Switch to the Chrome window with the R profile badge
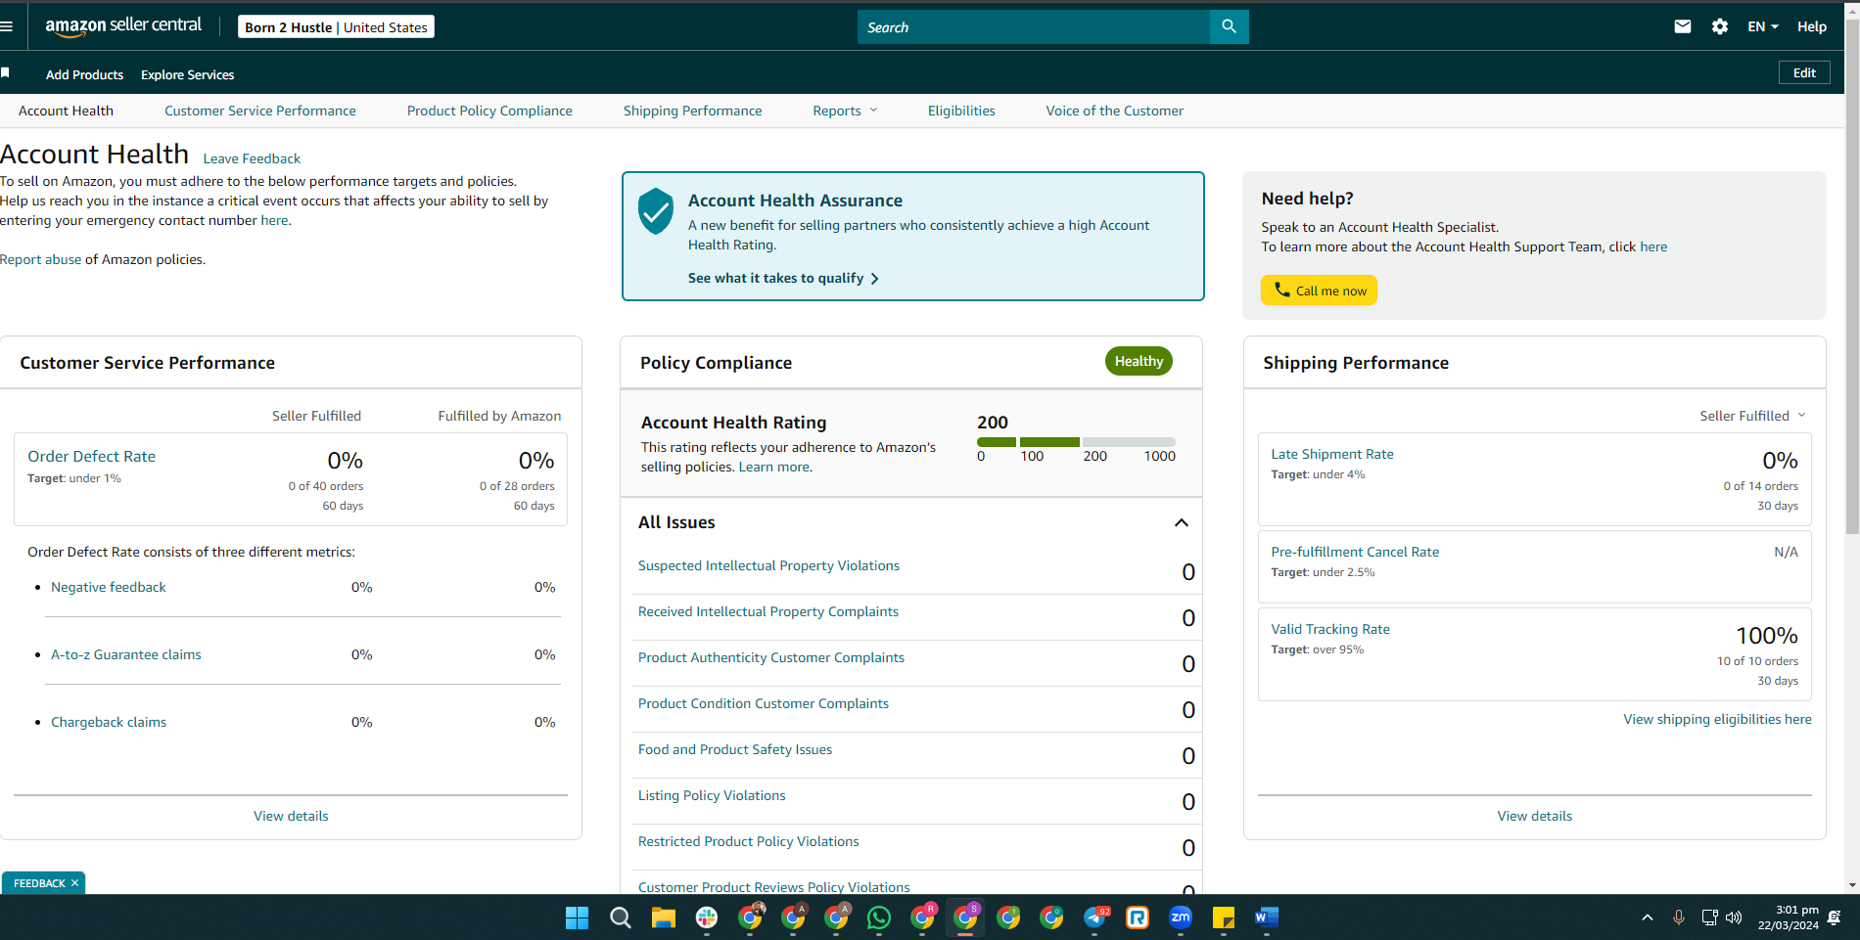1860x940 pixels. coord(922,918)
